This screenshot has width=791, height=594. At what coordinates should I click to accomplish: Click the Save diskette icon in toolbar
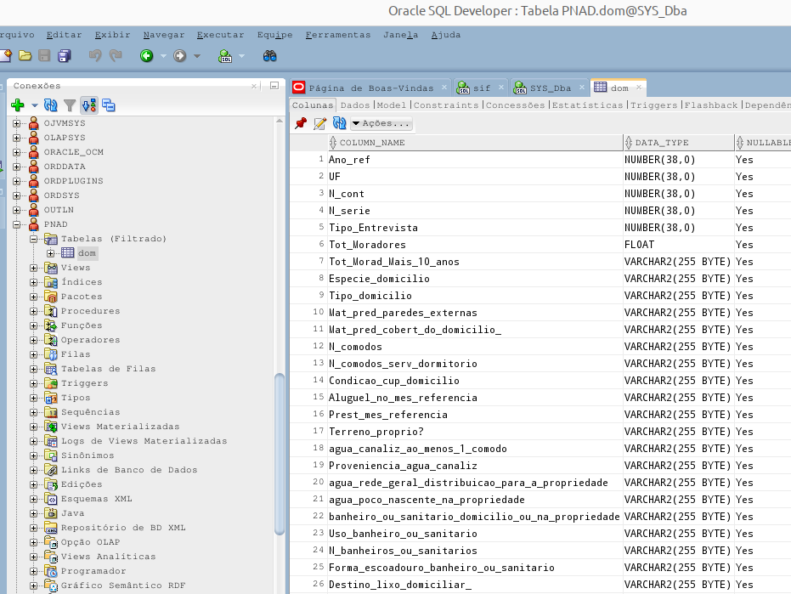[44, 55]
